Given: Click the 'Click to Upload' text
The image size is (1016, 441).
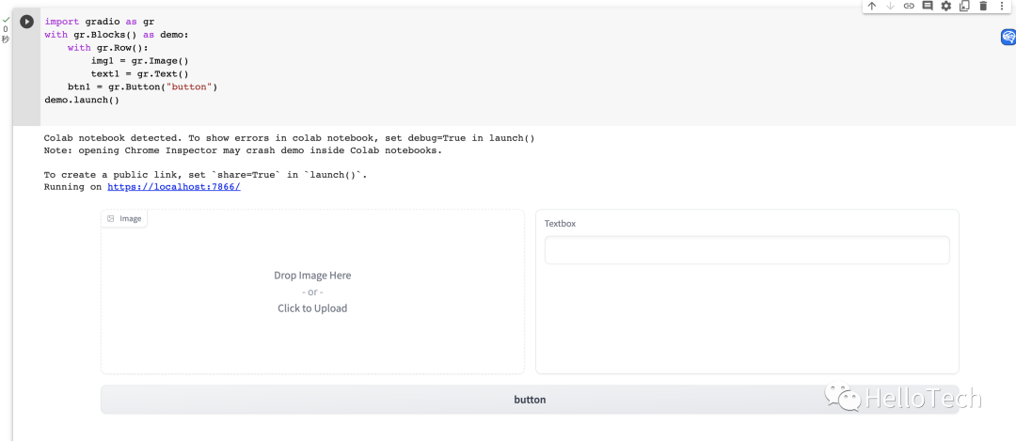Looking at the screenshot, I should [x=312, y=308].
